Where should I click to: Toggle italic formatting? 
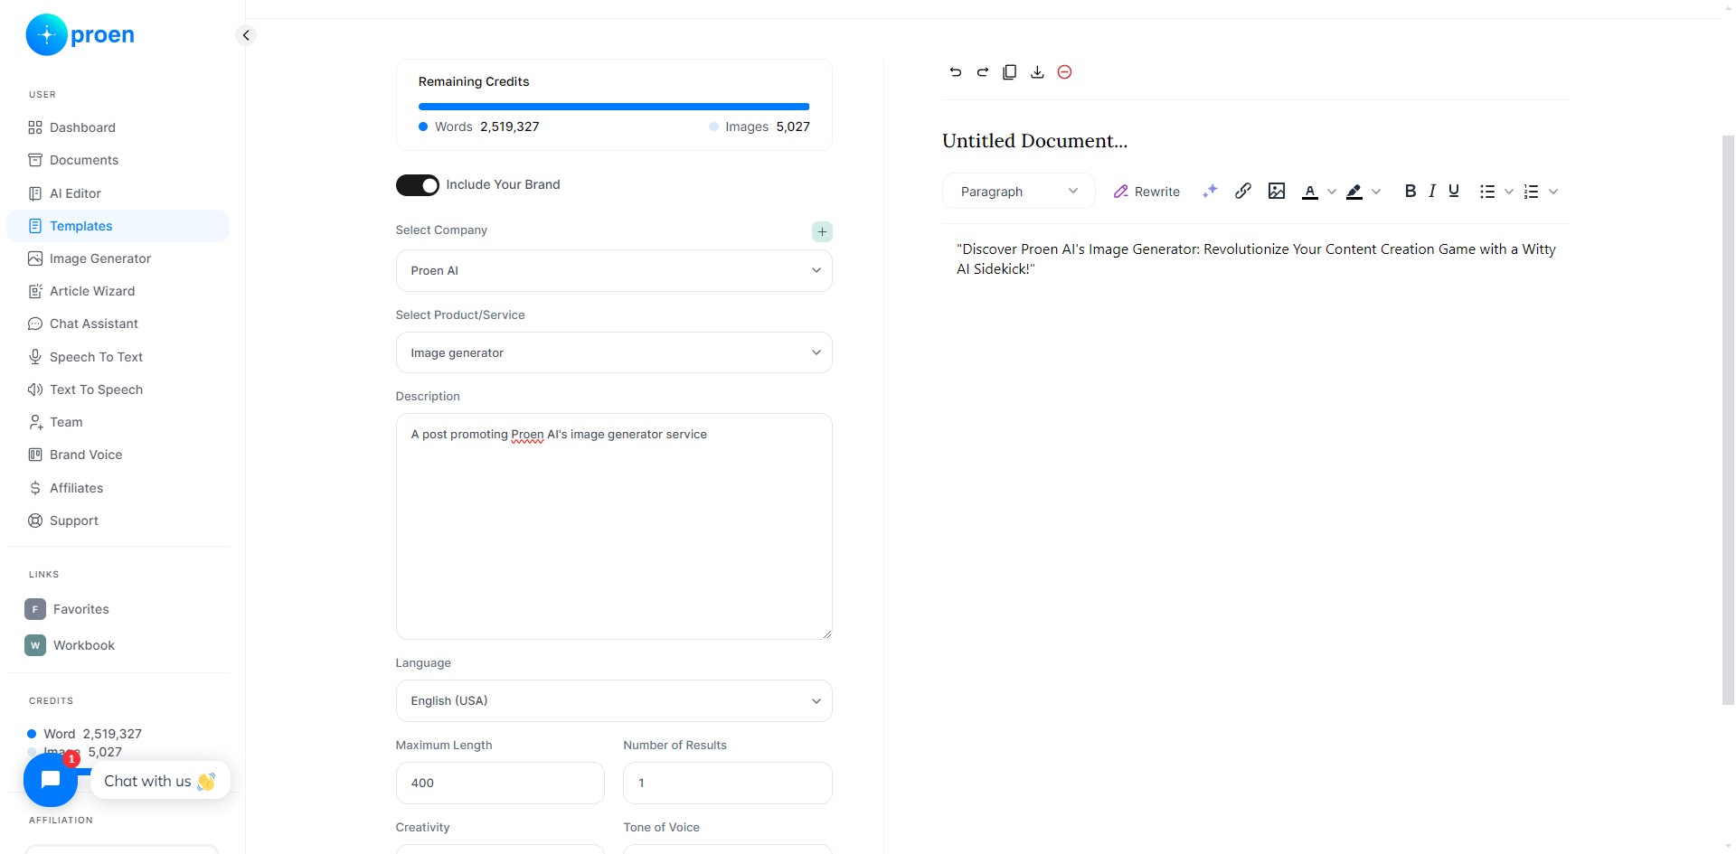[1432, 191]
